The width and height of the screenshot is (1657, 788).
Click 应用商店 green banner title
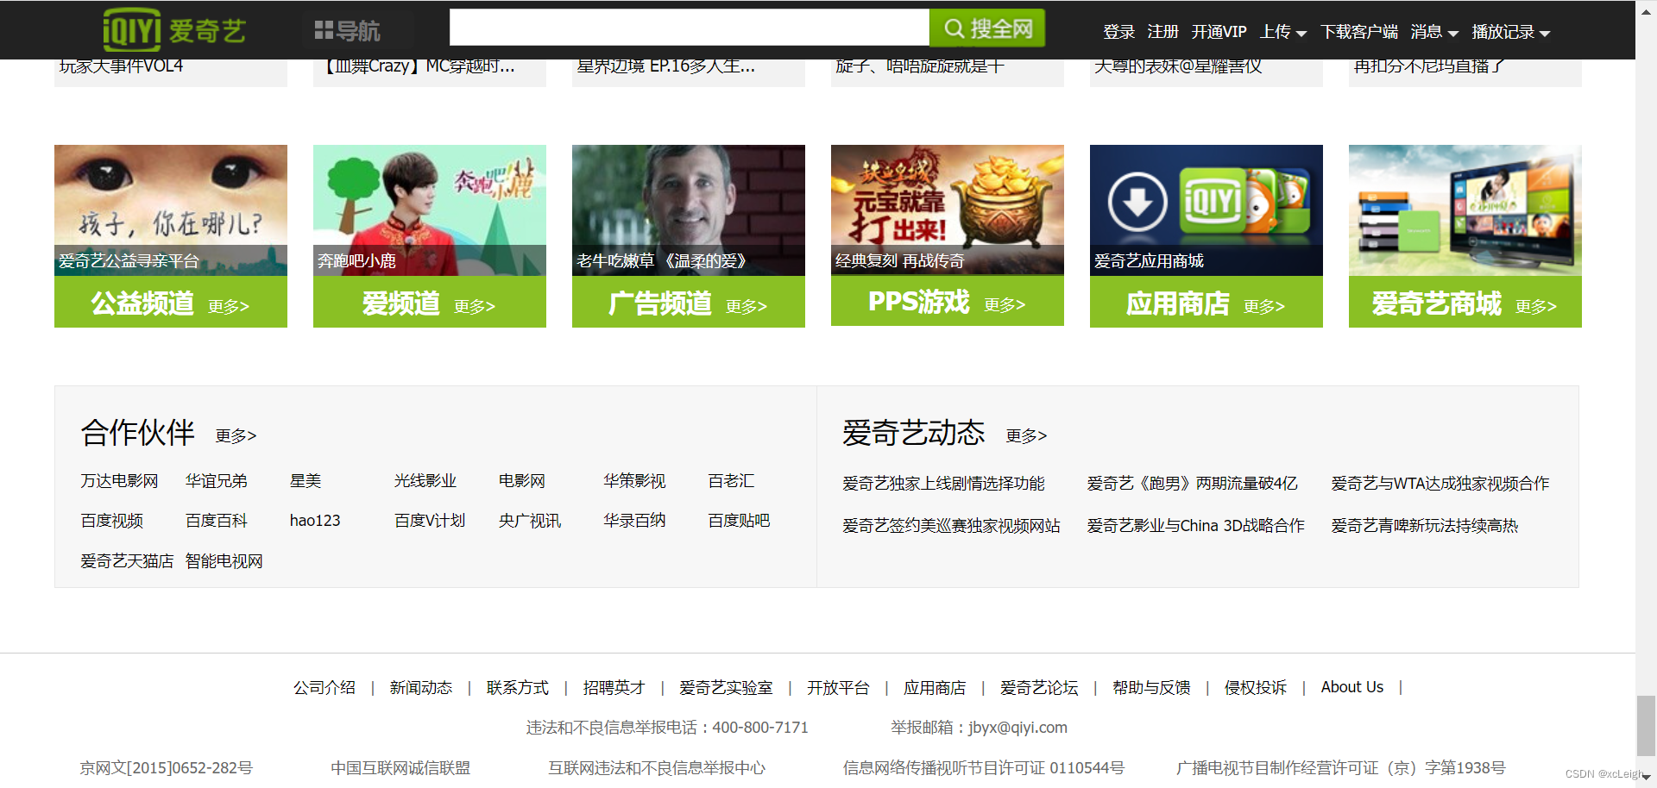pyautogui.click(x=1178, y=303)
